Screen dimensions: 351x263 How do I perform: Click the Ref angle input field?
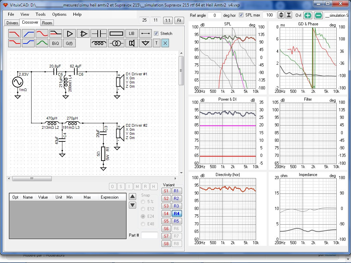point(215,15)
